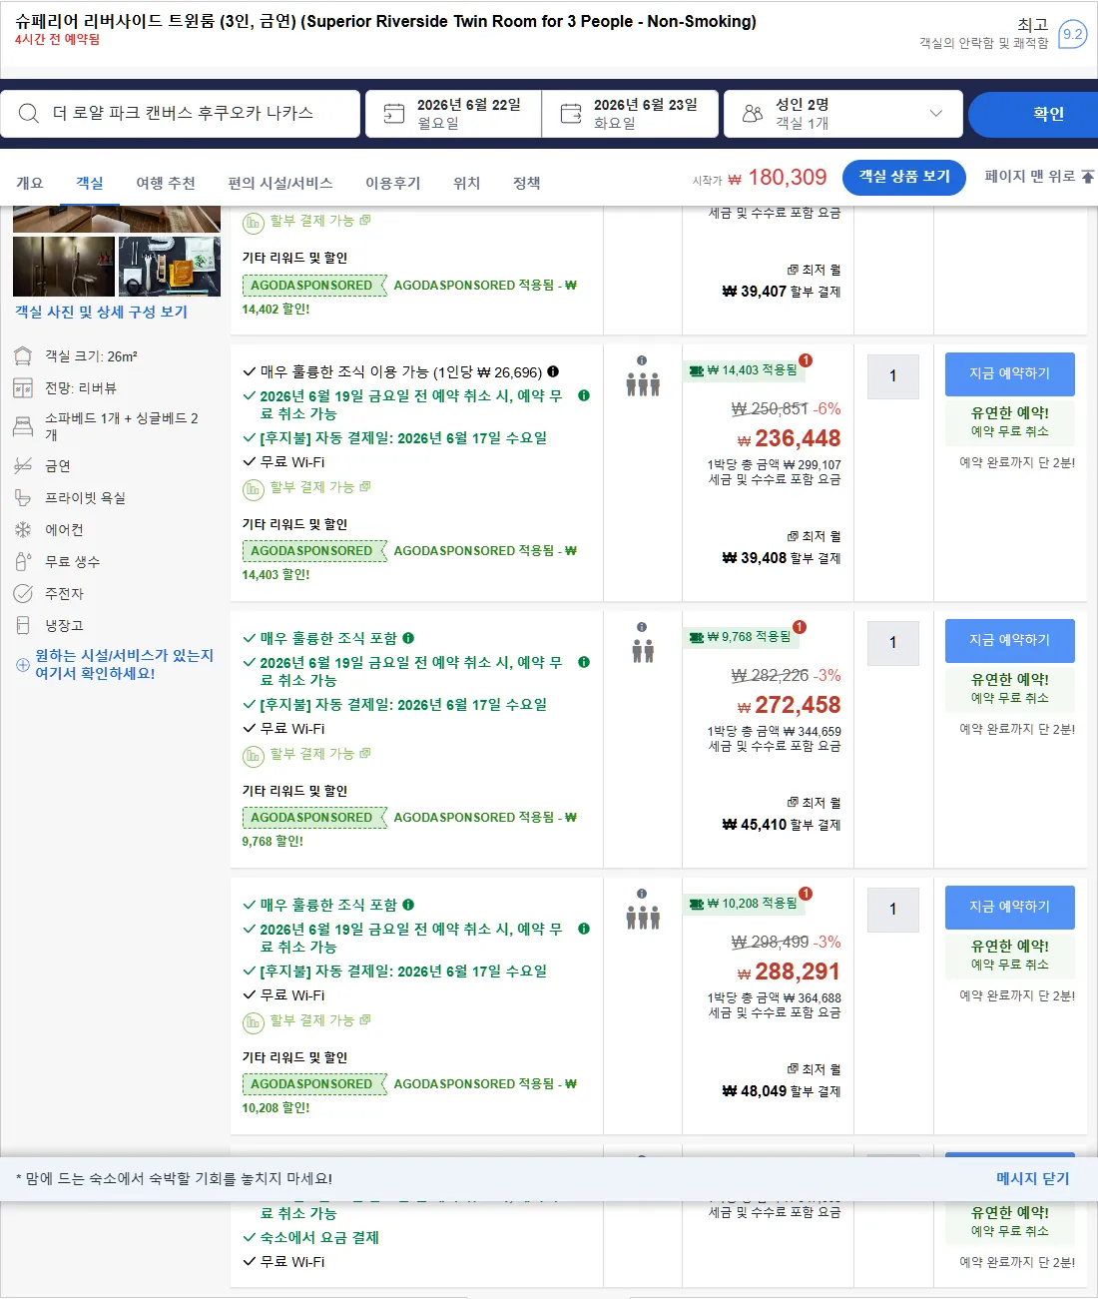The height and width of the screenshot is (1299, 1098).
Task: Click the 객실 상품 보기 button
Action: 904,177
